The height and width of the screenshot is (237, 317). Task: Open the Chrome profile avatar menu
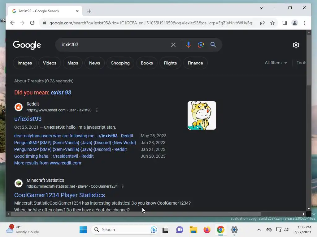tap(295, 23)
